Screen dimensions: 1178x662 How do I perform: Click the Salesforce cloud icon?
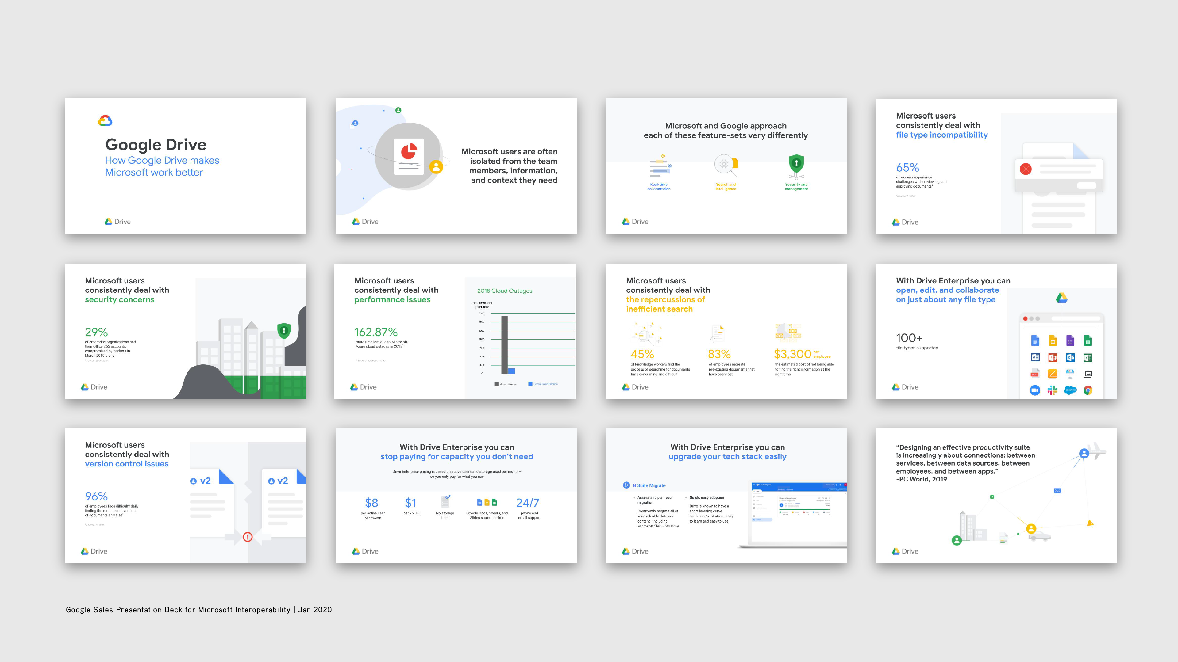(1070, 390)
